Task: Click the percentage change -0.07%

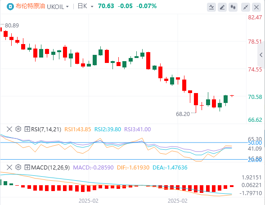Action: pyautogui.click(x=147, y=6)
